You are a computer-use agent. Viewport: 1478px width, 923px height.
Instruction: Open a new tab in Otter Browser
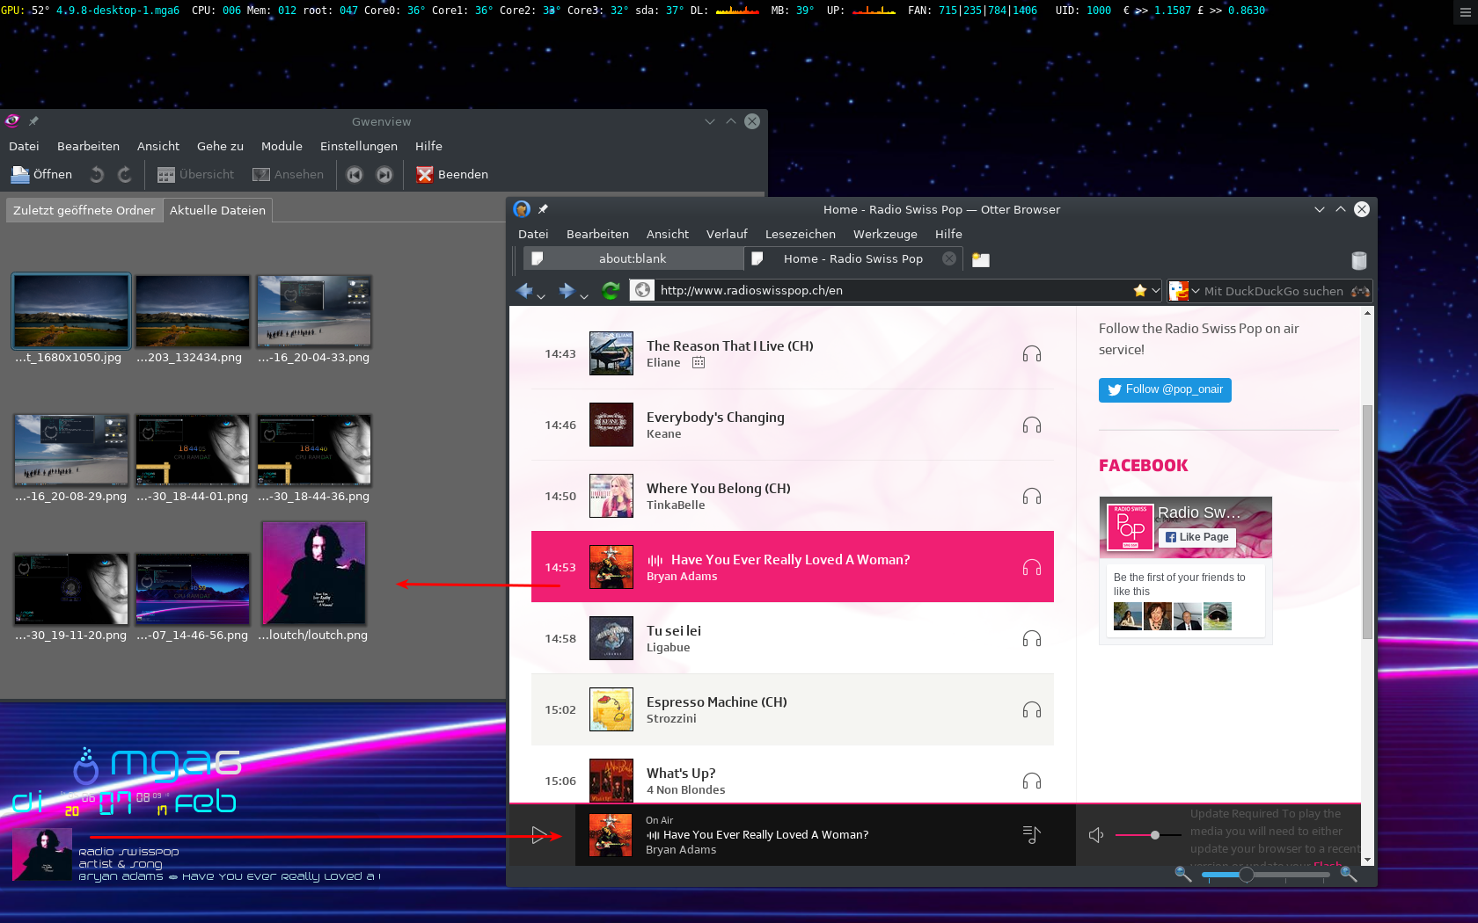point(981,259)
